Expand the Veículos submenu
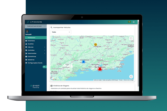This screenshot has height=111, width=167. tap(35, 47)
